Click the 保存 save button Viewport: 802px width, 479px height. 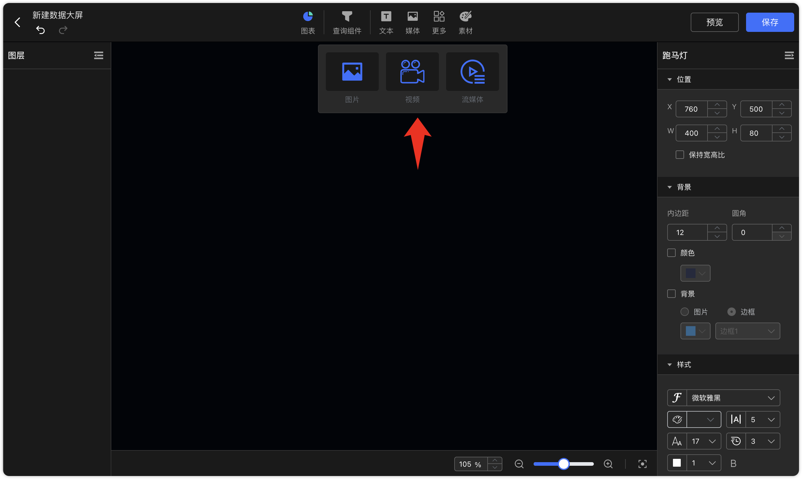[x=770, y=22]
